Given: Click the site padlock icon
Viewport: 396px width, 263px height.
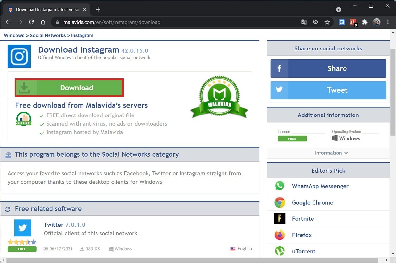Looking at the screenshot, I should [57, 22].
